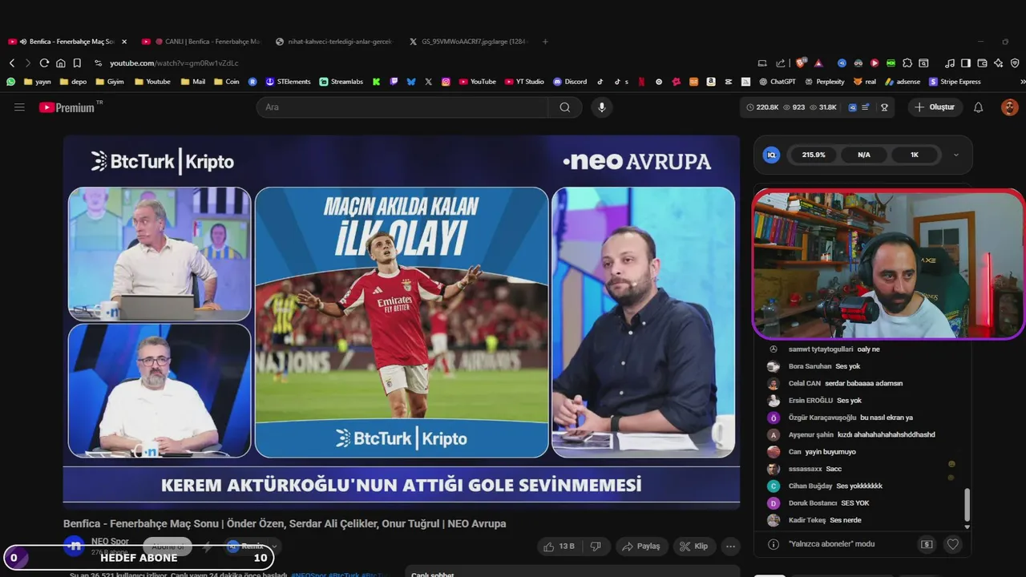Viewport: 1026px width, 577px height.
Task: Open the account avatar menu
Action: (1009, 107)
